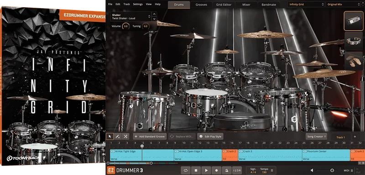
Task: Select the pencil draw tool
Action: [118, 136]
